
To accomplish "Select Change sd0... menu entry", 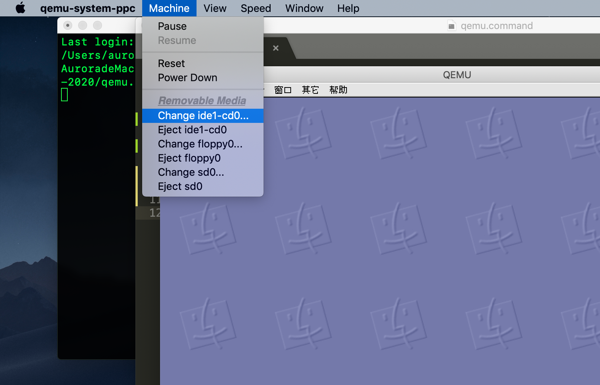I will pyautogui.click(x=203, y=172).
